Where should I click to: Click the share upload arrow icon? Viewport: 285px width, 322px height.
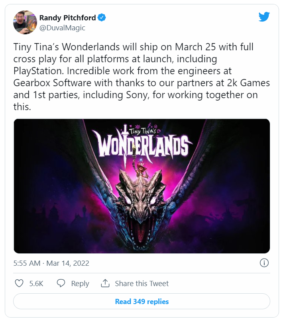(x=105, y=283)
